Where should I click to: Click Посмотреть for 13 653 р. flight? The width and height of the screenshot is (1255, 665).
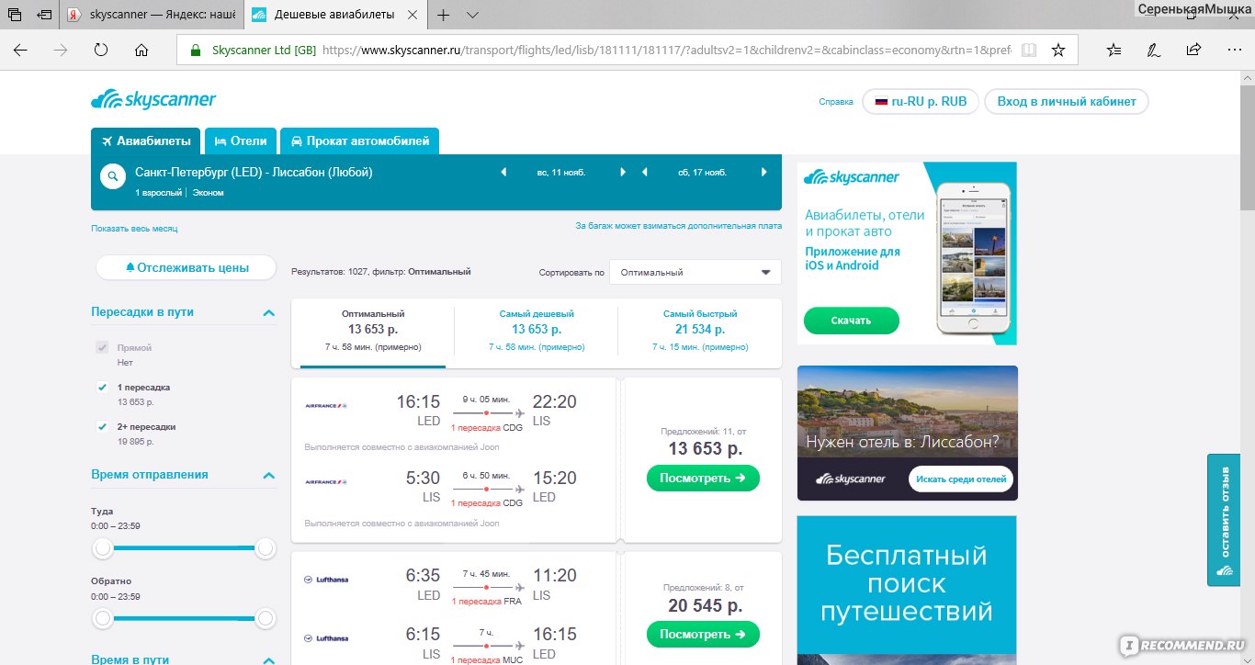coord(703,478)
